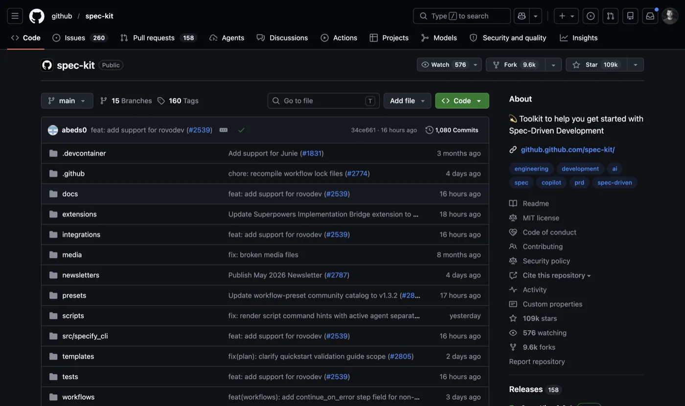View the commit status green checkmark

241,130
